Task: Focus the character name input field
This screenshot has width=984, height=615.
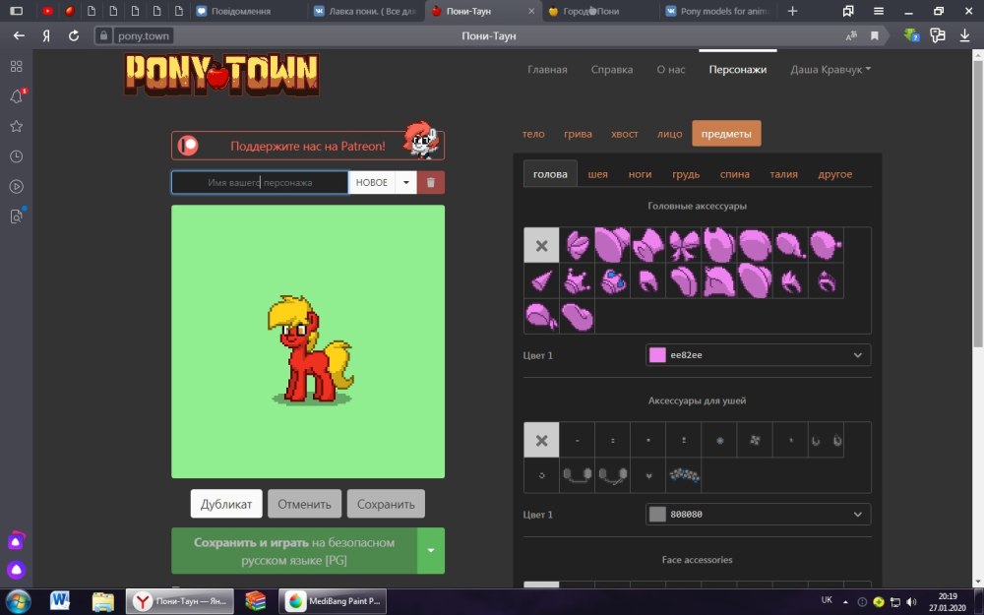Action: [260, 183]
